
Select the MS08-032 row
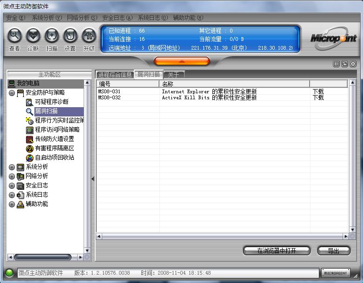click(x=222, y=97)
